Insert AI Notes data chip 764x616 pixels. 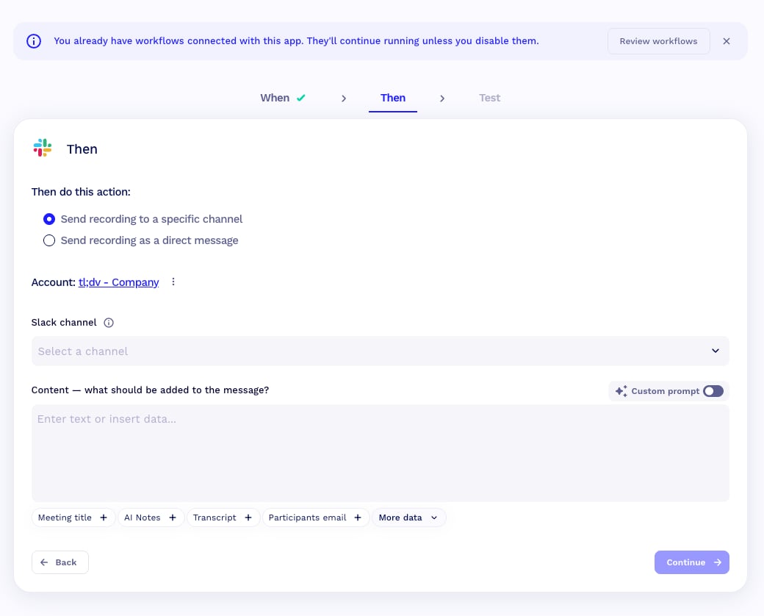coord(151,518)
